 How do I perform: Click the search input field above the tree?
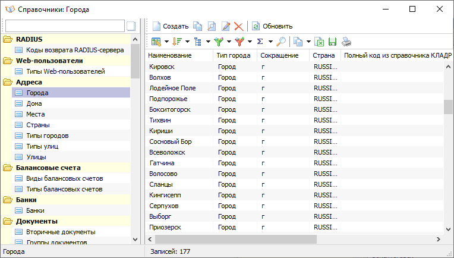[65, 26]
